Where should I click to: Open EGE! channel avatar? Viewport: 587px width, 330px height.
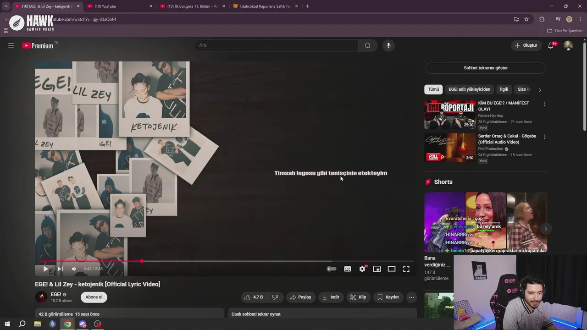point(41,297)
